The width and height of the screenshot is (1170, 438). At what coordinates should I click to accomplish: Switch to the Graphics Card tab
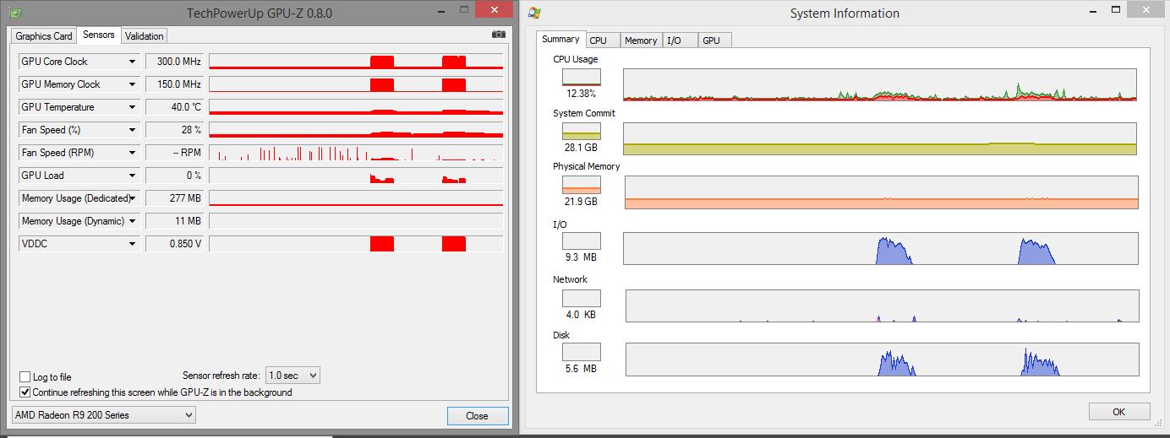tap(43, 36)
